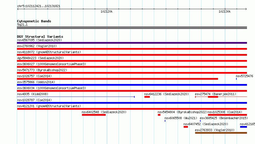Open nsv4935 (Kidd2008) label

(x=33, y=94)
